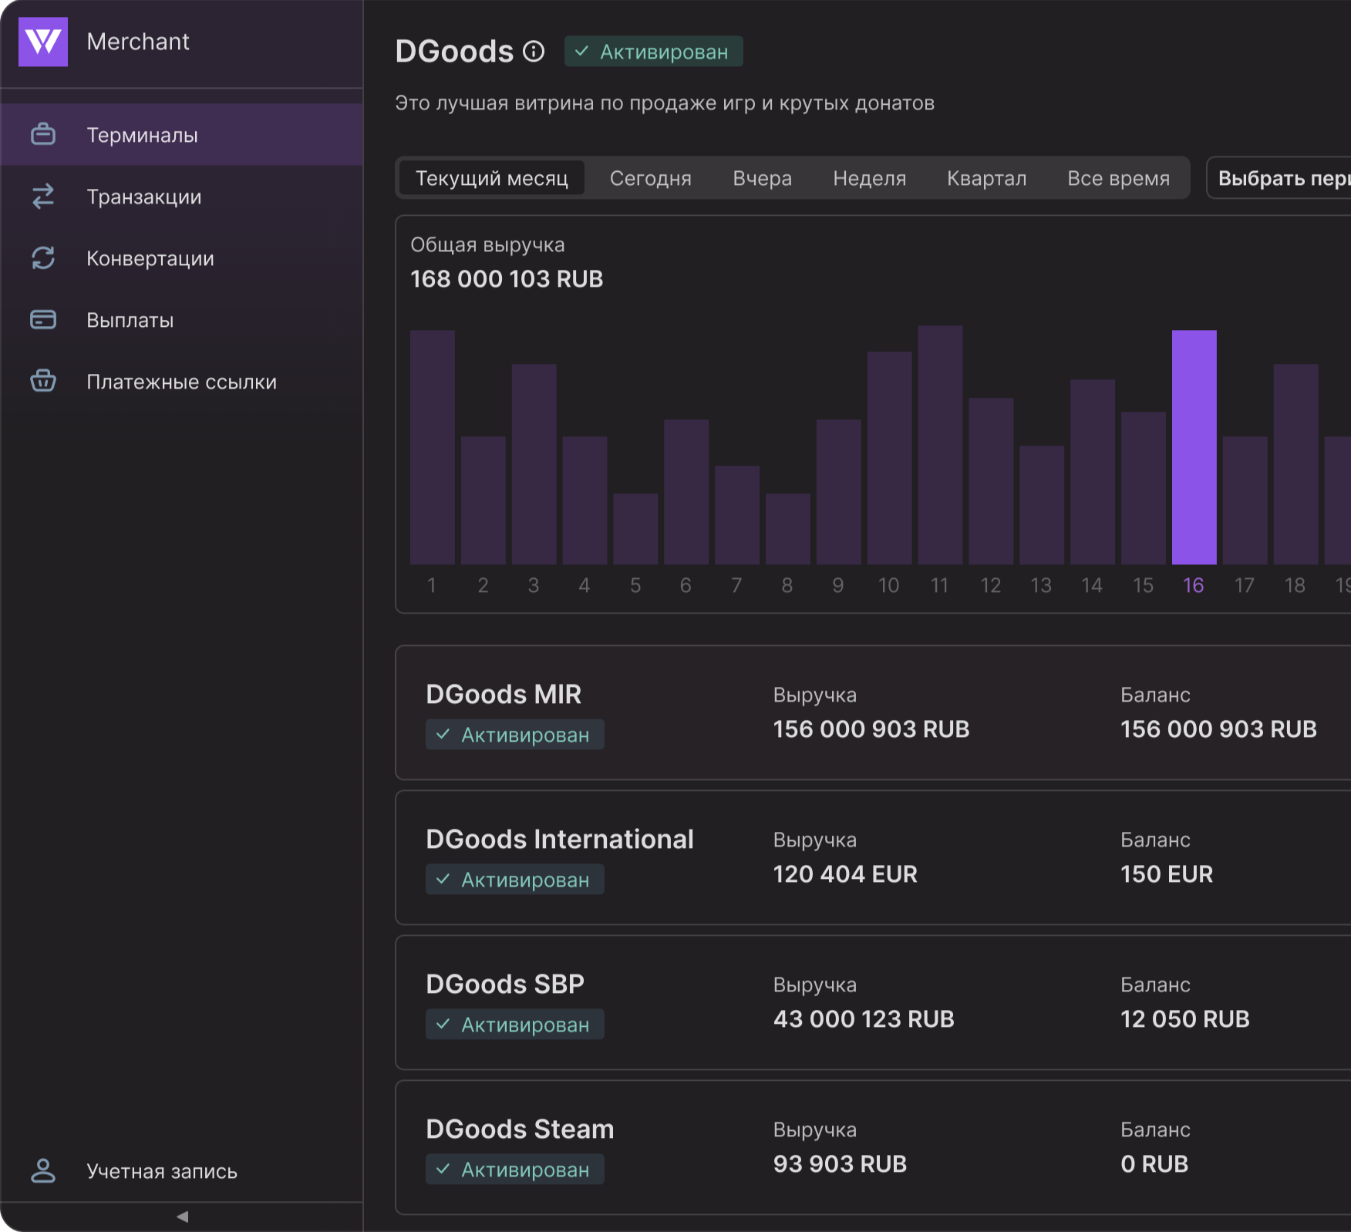
Task: Click the Конвертации refresh icon
Action: (x=43, y=258)
